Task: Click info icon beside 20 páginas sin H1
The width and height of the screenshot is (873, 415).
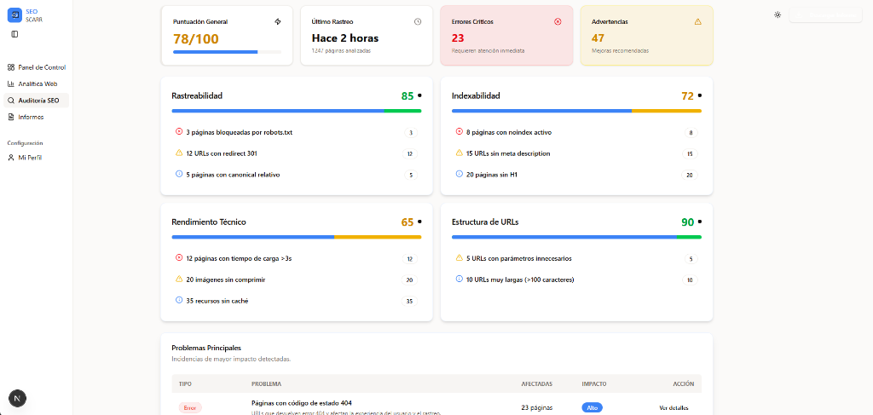Action: [459, 175]
